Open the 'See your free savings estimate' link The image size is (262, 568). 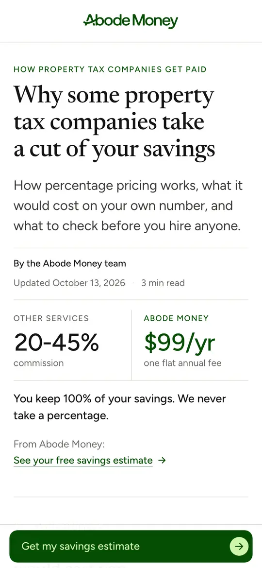[83, 461]
